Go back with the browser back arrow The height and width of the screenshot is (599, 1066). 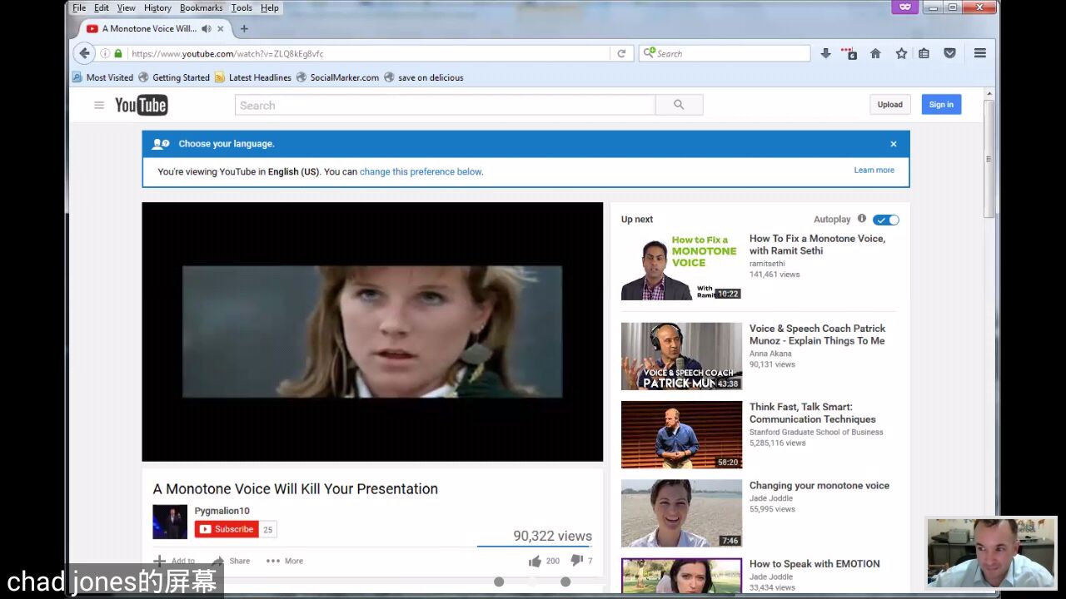click(x=84, y=53)
